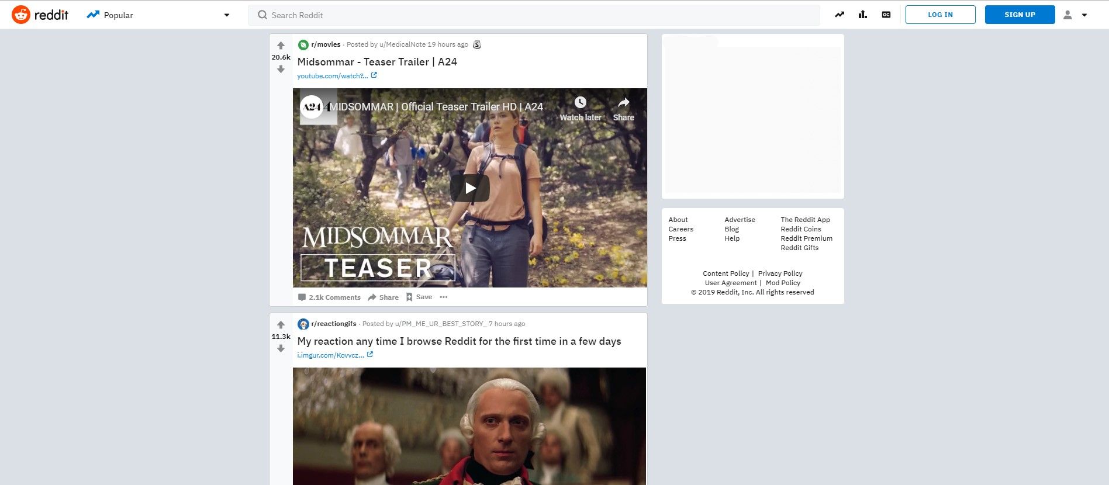Click the SIGN UP button
Screen dimensions: 1109x485
[x=1020, y=15]
